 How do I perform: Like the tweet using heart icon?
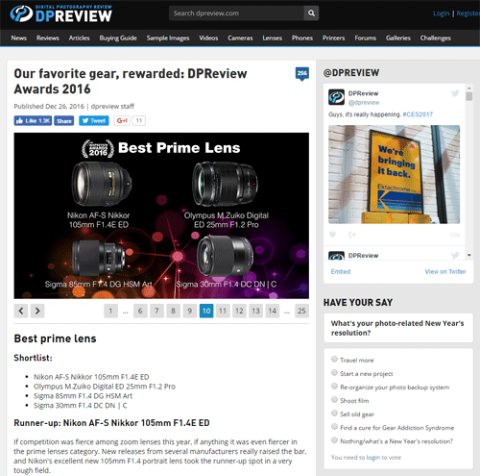(332, 235)
